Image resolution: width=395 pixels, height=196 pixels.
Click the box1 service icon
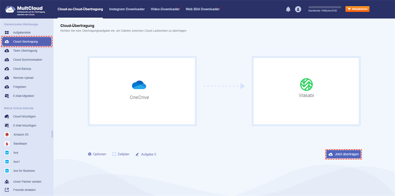tap(7, 162)
